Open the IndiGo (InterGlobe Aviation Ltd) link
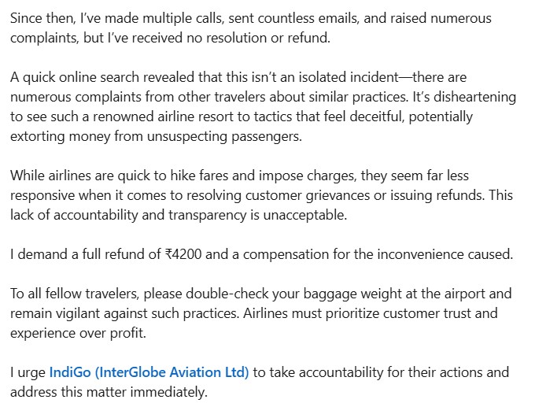The width and height of the screenshot is (535, 403). (149, 372)
